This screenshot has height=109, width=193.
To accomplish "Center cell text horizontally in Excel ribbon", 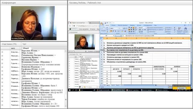I will (131, 30).
